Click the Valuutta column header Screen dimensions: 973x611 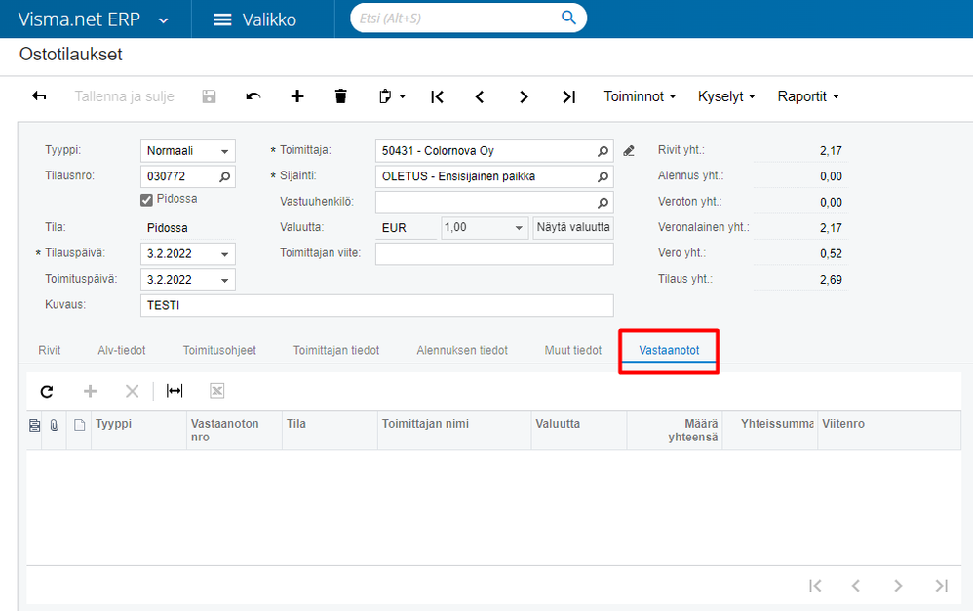click(x=579, y=430)
